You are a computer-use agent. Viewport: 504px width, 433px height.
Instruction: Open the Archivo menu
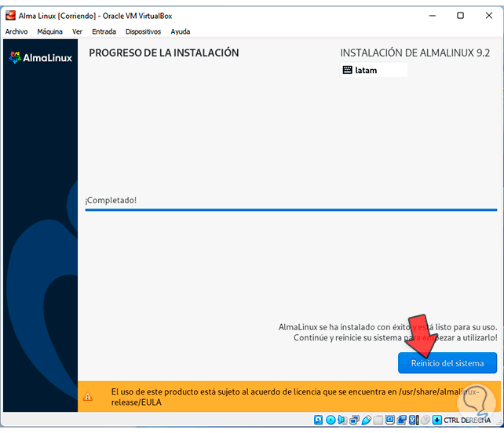[16, 31]
